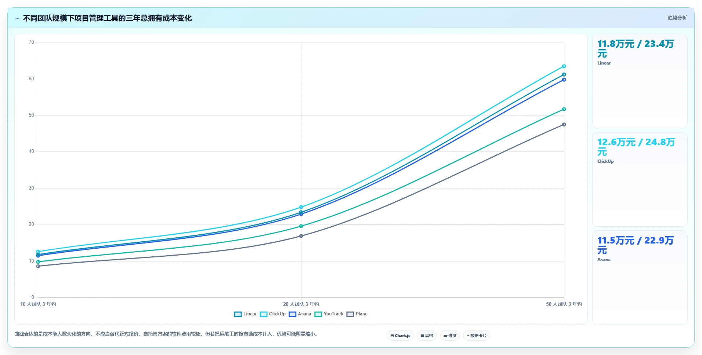The height and width of the screenshot is (355, 702).
Task: Click the chart icon beside the page title
Action: pyautogui.click(x=17, y=18)
